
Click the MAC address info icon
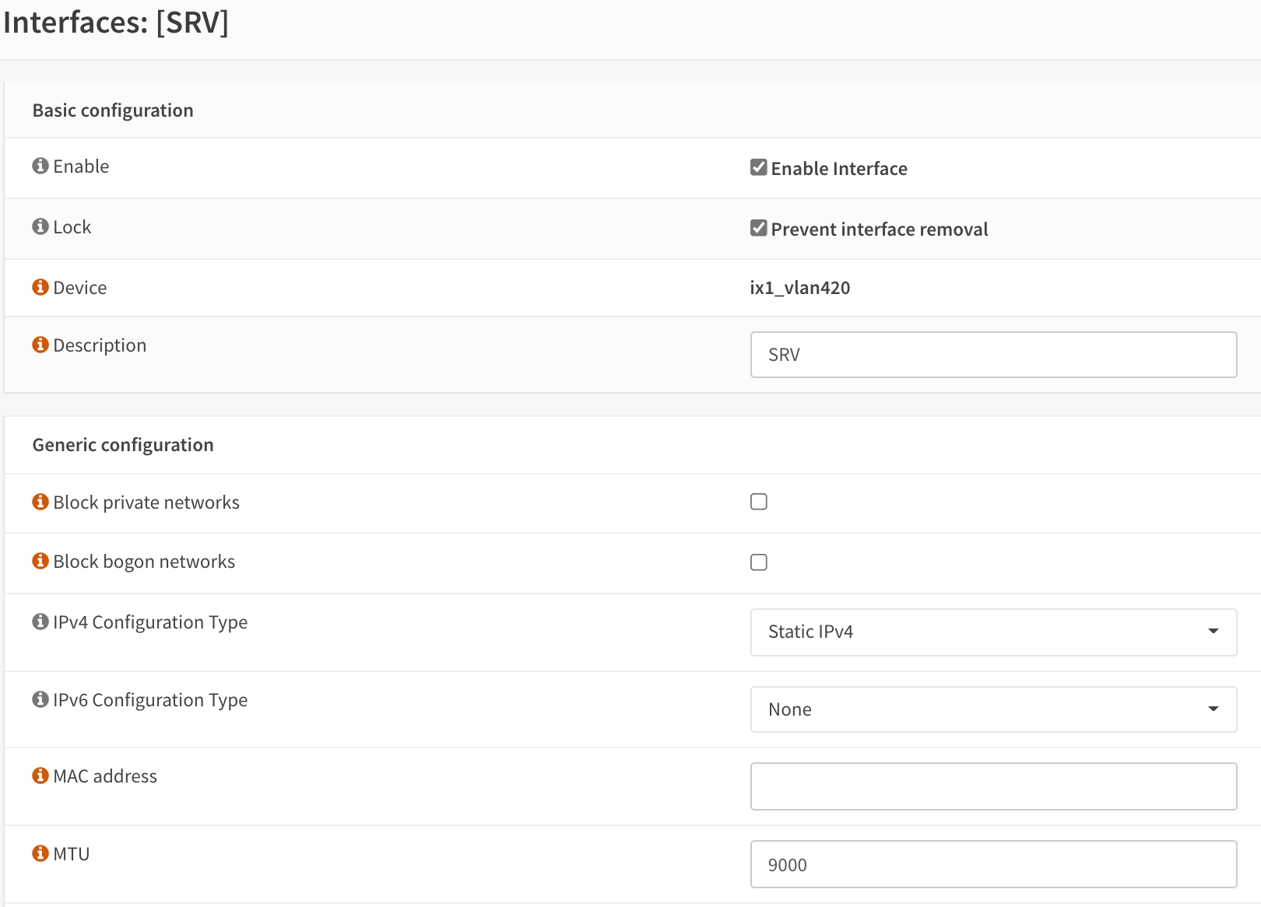point(40,775)
